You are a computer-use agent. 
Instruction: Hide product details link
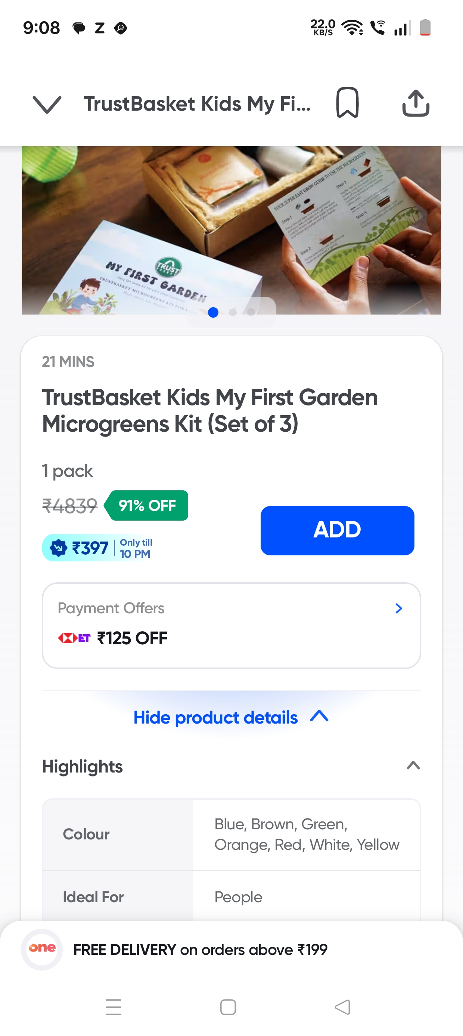click(215, 718)
